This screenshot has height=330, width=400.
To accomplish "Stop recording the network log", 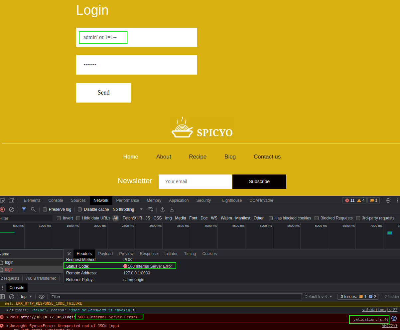I will [2, 209].
